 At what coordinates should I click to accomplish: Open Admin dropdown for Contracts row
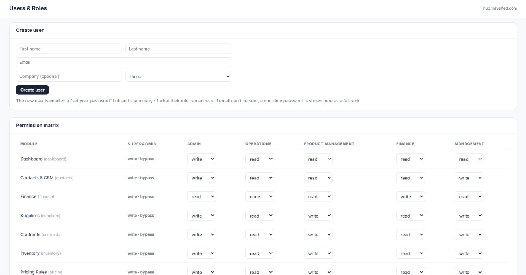(202, 234)
